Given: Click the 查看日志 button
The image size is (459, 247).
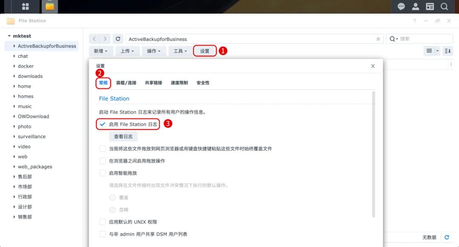Looking at the screenshot, I should 123,136.
